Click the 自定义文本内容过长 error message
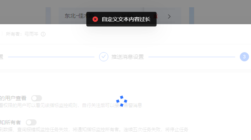The image size is (251, 140). (x=126, y=19)
